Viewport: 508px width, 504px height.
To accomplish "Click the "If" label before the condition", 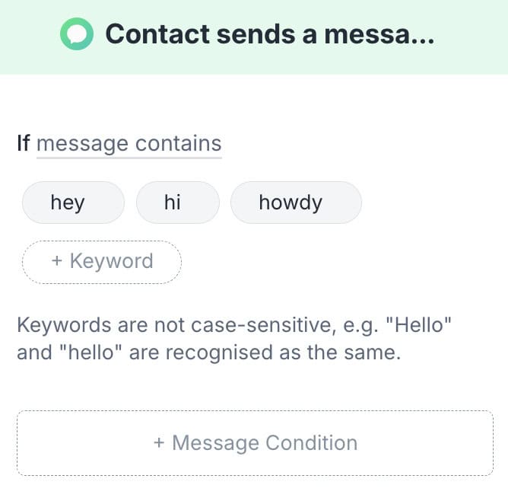I will tap(24, 143).
